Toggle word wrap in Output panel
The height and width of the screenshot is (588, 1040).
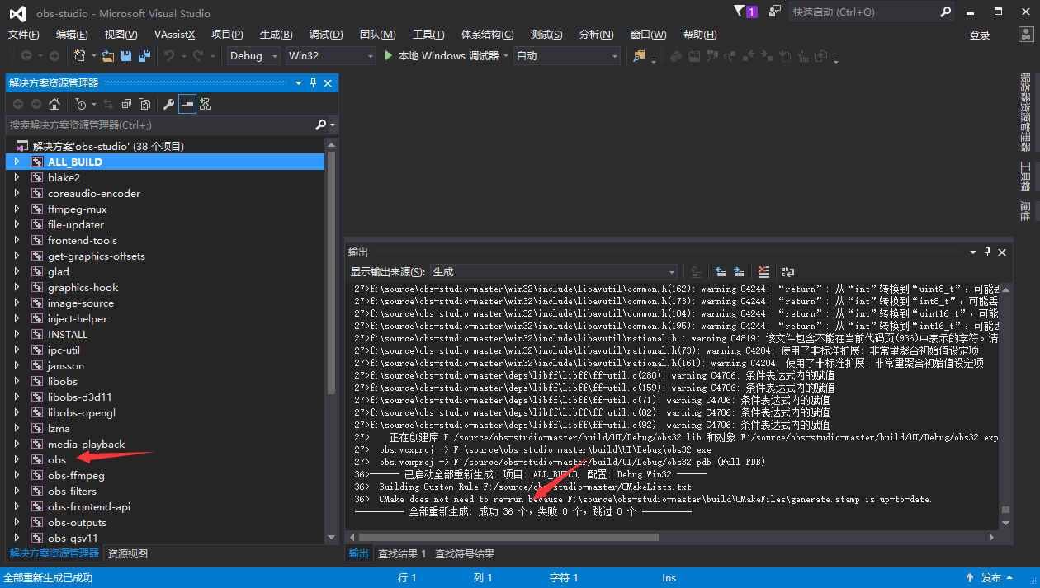pos(787,271)
